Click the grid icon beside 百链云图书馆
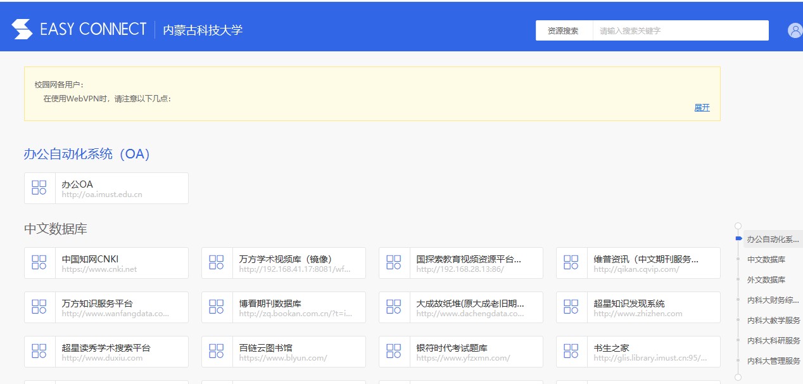Image resolution: width=803 pixels, height=384 pixels. (216, 350)
